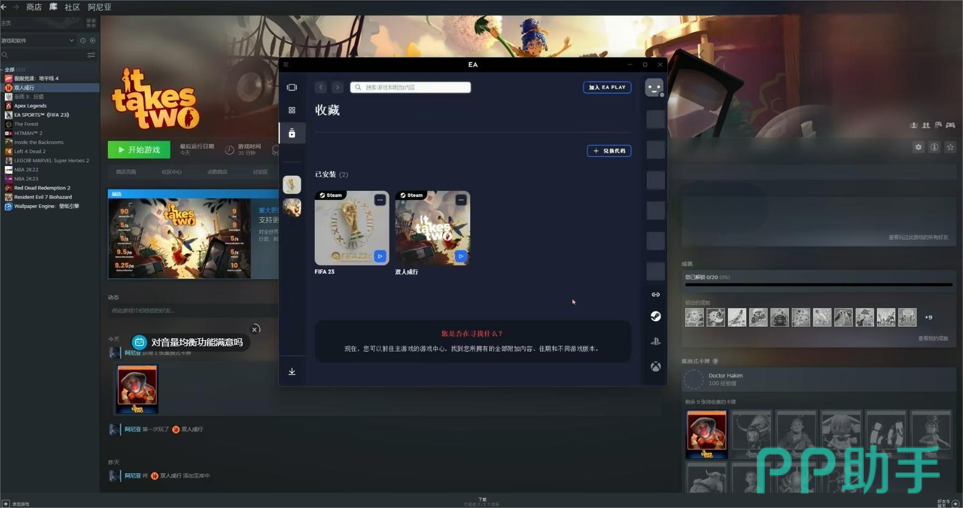
Task: Click the Xbox icon in EA sidebar
Action: tap(656, 366)
